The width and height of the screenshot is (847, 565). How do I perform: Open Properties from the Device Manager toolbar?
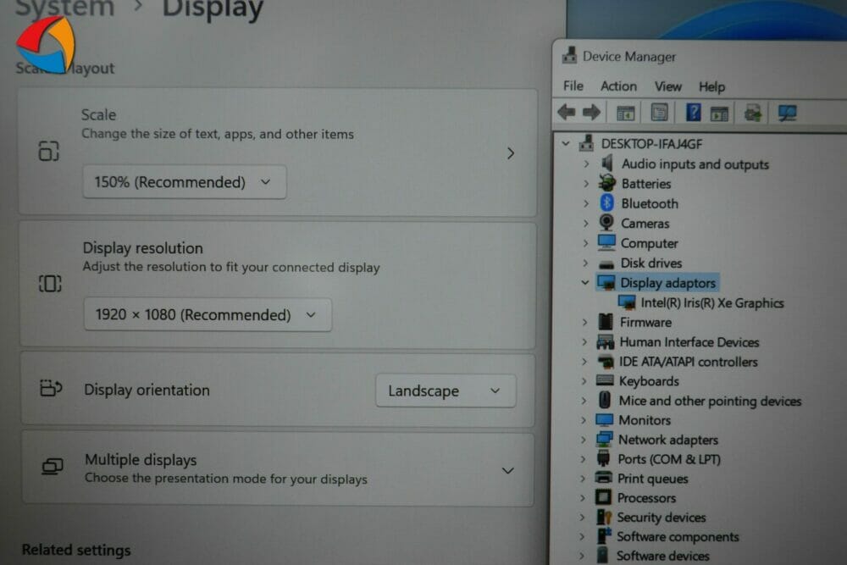click(659, 113)
